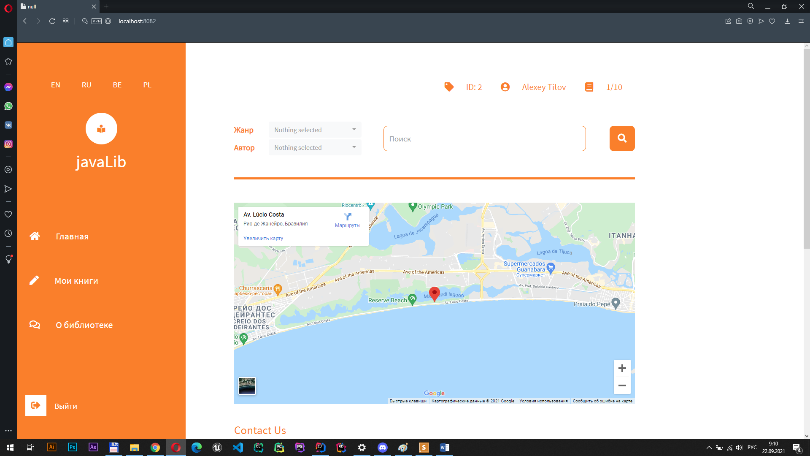Click the Поиск search input field
The height and width of the screenshot is (456, 810).
click(484, 138)
